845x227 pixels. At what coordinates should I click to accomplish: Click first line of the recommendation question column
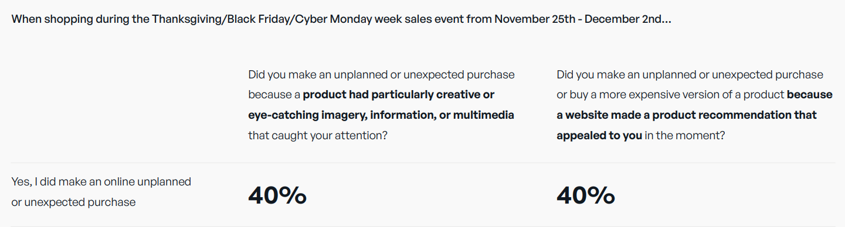coord(690,75)
